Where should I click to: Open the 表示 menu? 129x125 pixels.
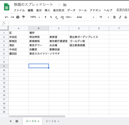[39, 10]
